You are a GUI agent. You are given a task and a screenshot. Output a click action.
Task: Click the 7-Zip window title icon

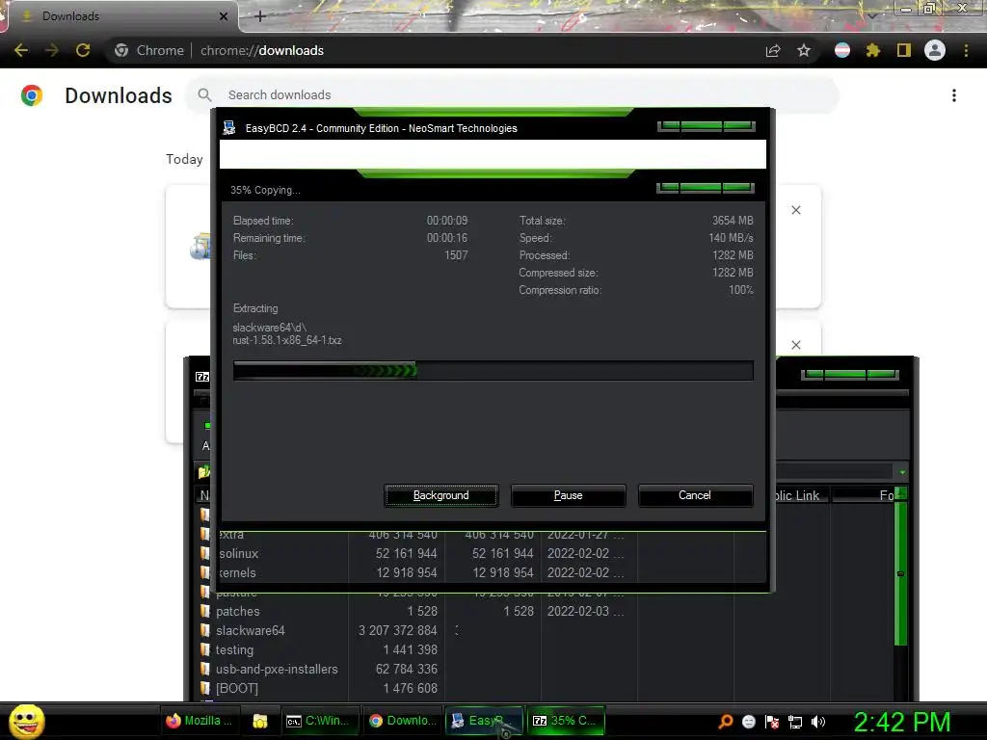tap(202, 377)
